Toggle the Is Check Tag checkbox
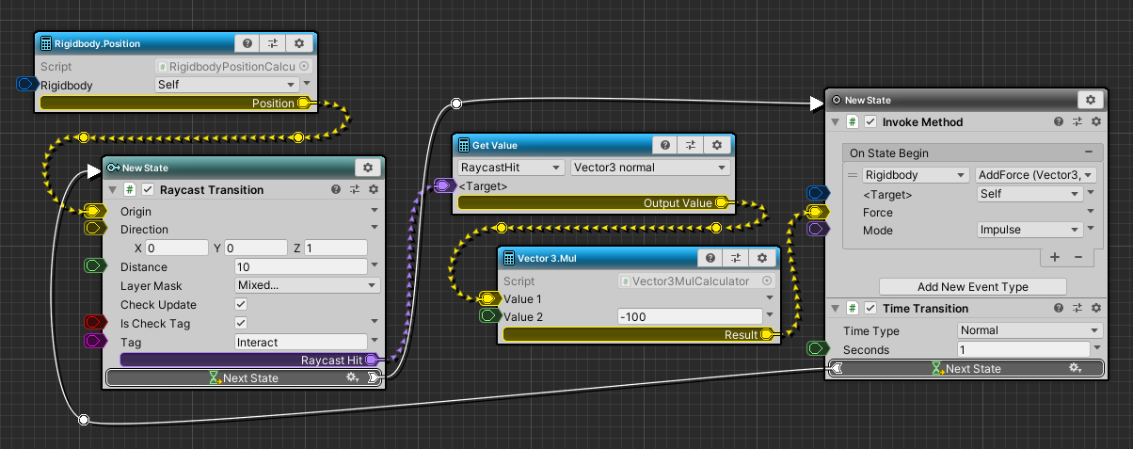 (241, 323)
